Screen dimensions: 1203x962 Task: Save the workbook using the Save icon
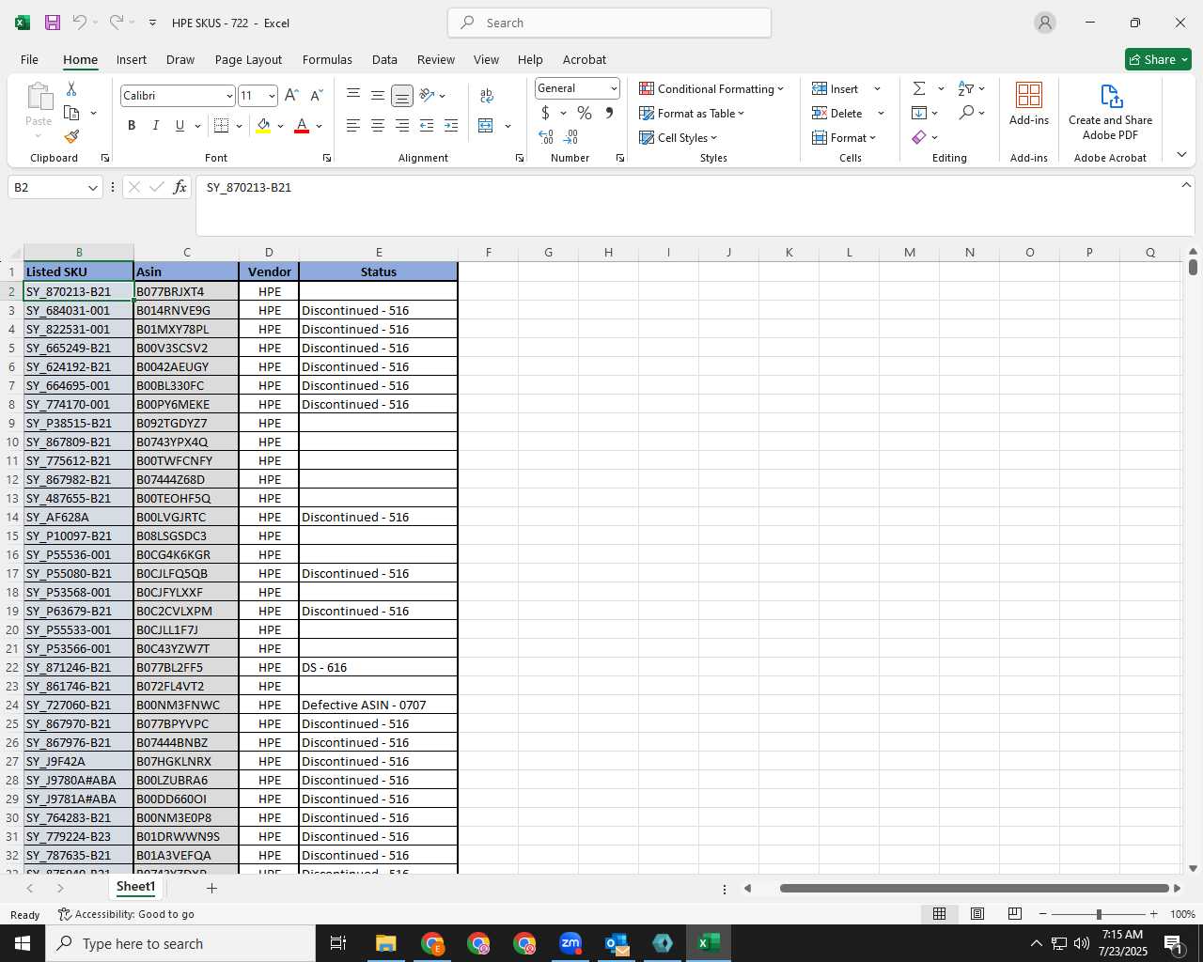[53, 23]
